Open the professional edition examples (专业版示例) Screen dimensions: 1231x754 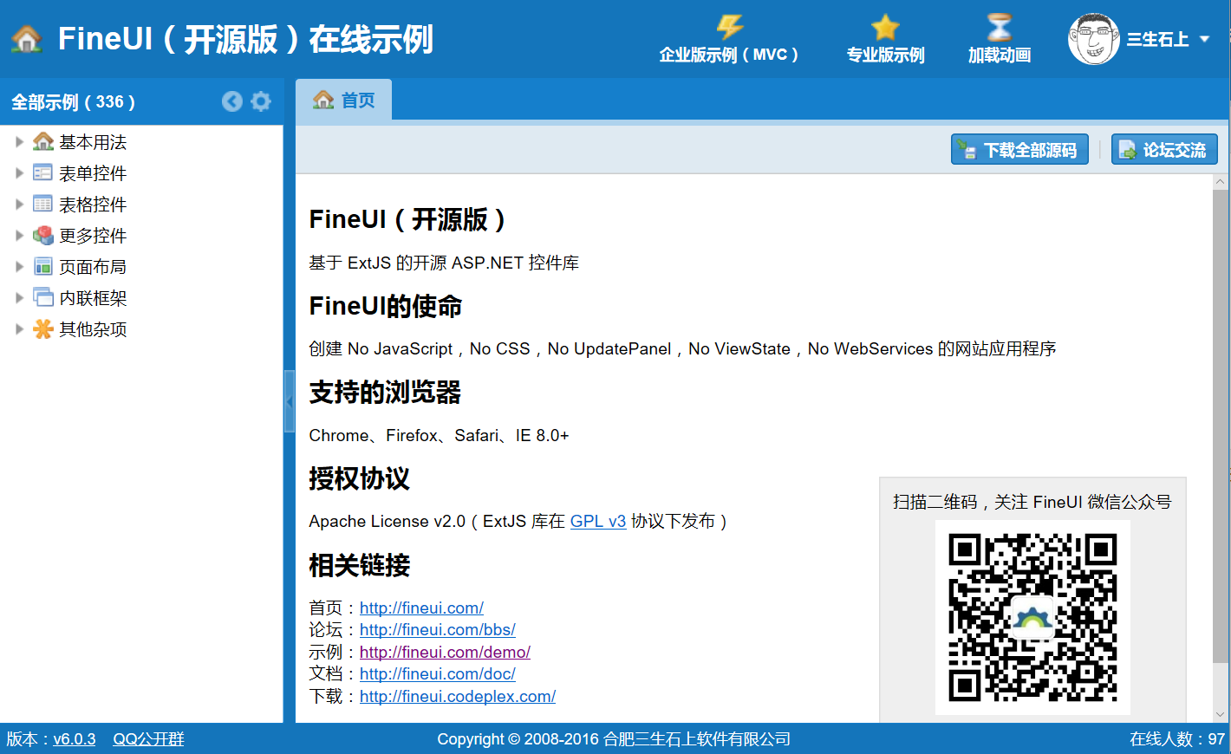(885, 40)
